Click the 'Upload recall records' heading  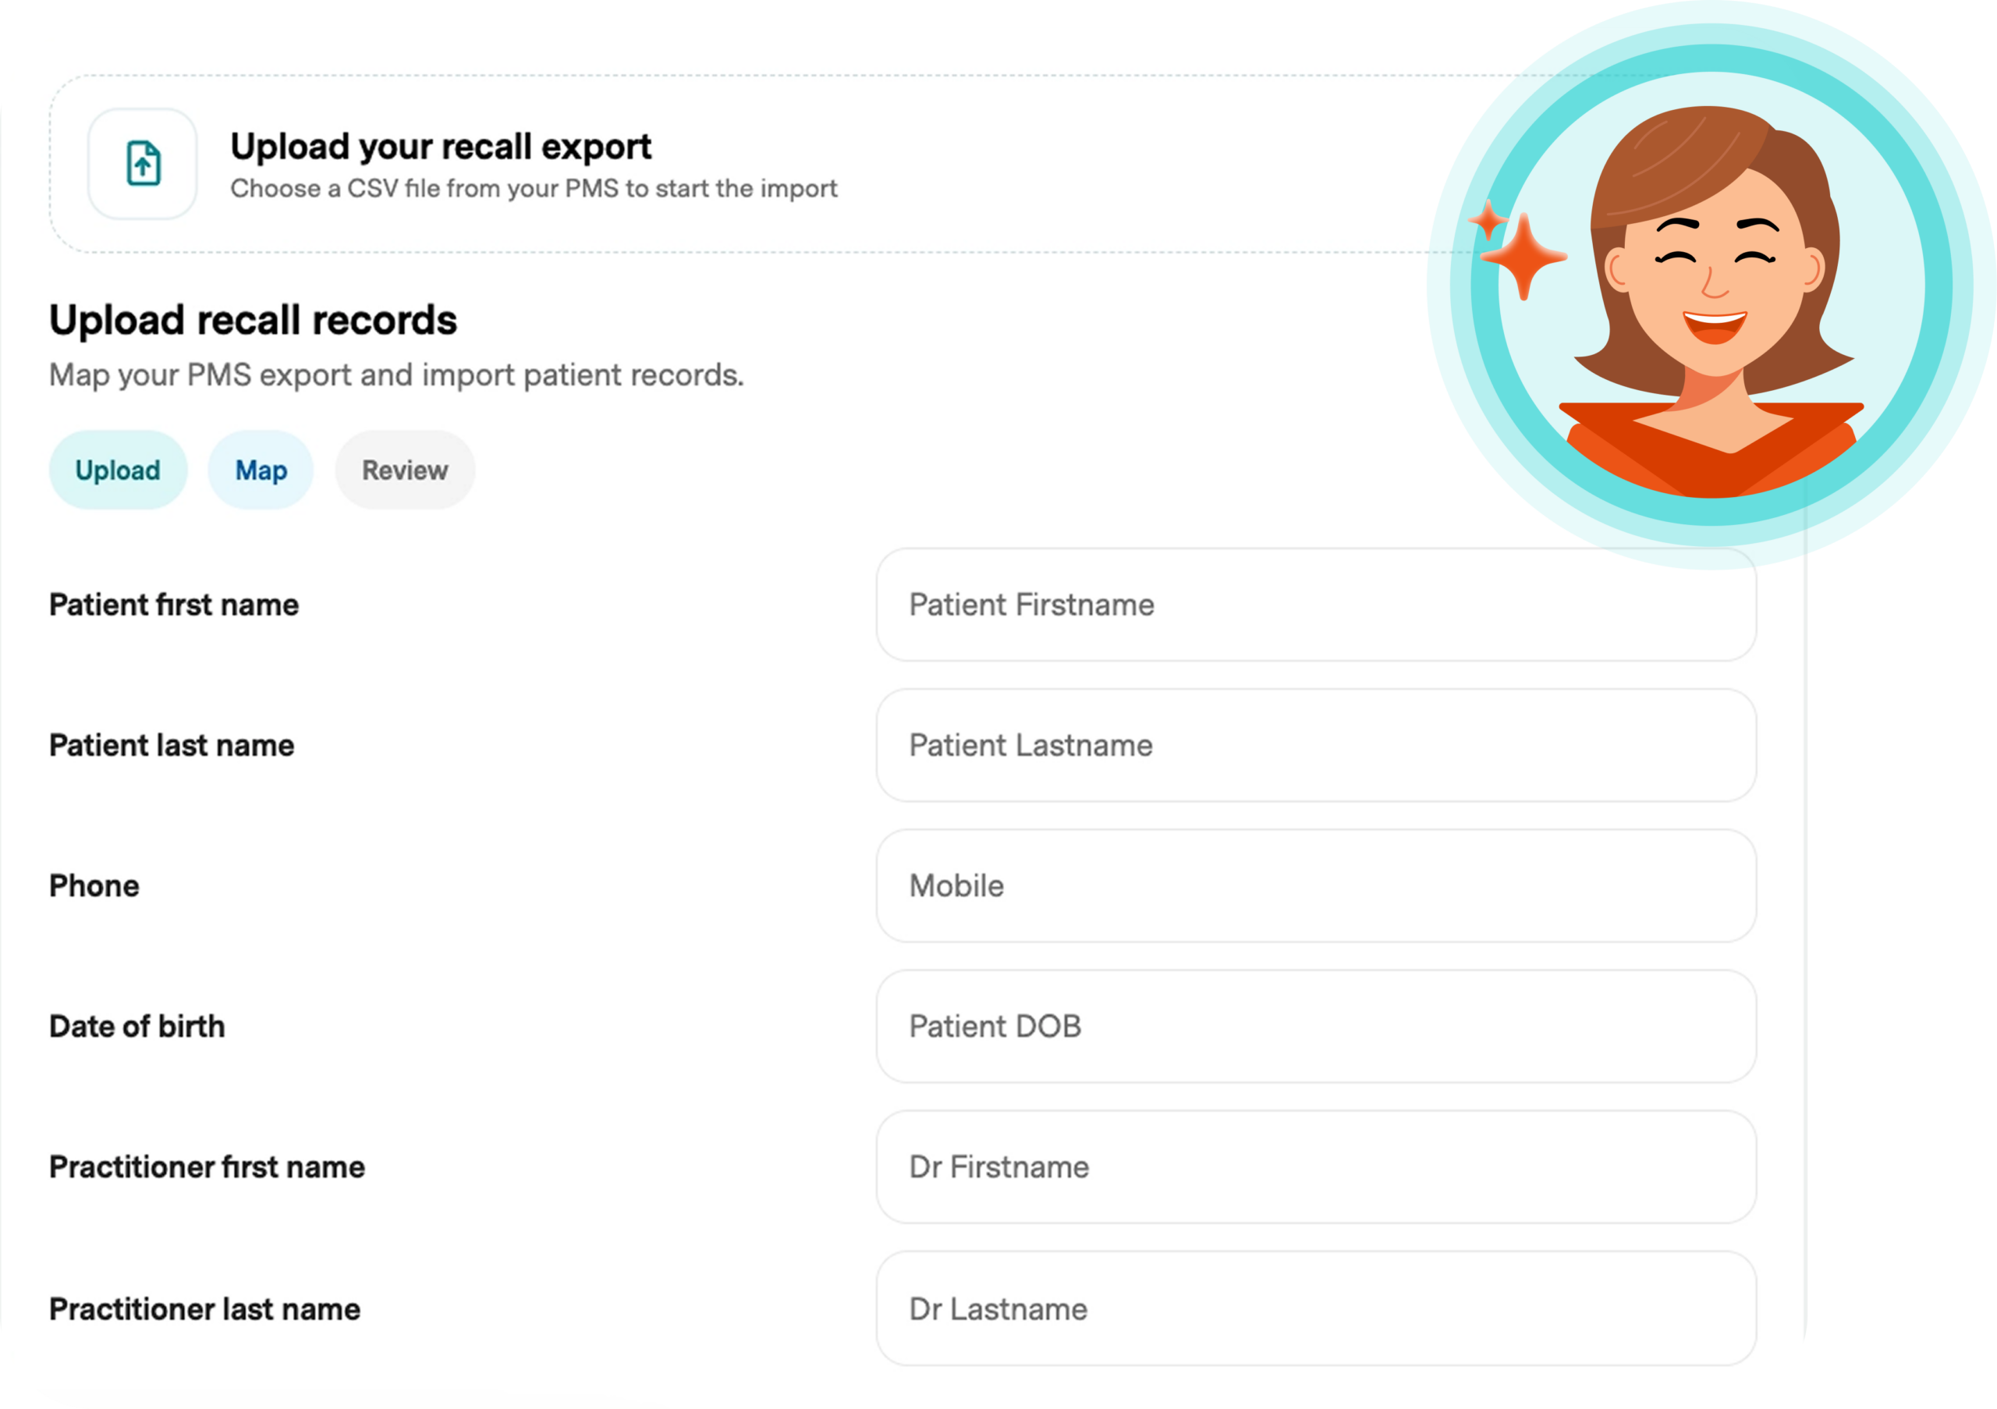[253, 320]
